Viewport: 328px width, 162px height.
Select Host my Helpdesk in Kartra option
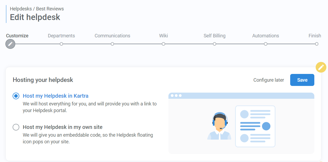pyautogui.click(x=16, y=96)
